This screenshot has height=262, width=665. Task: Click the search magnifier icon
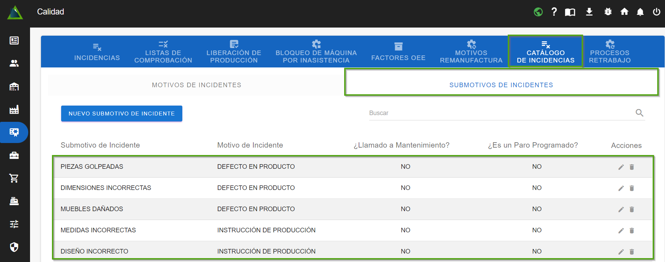click(x=639, y=113)
